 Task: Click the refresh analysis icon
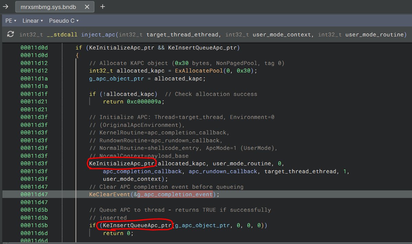(11, 34)
